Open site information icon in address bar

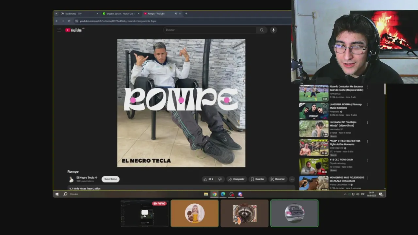(76, 21)
